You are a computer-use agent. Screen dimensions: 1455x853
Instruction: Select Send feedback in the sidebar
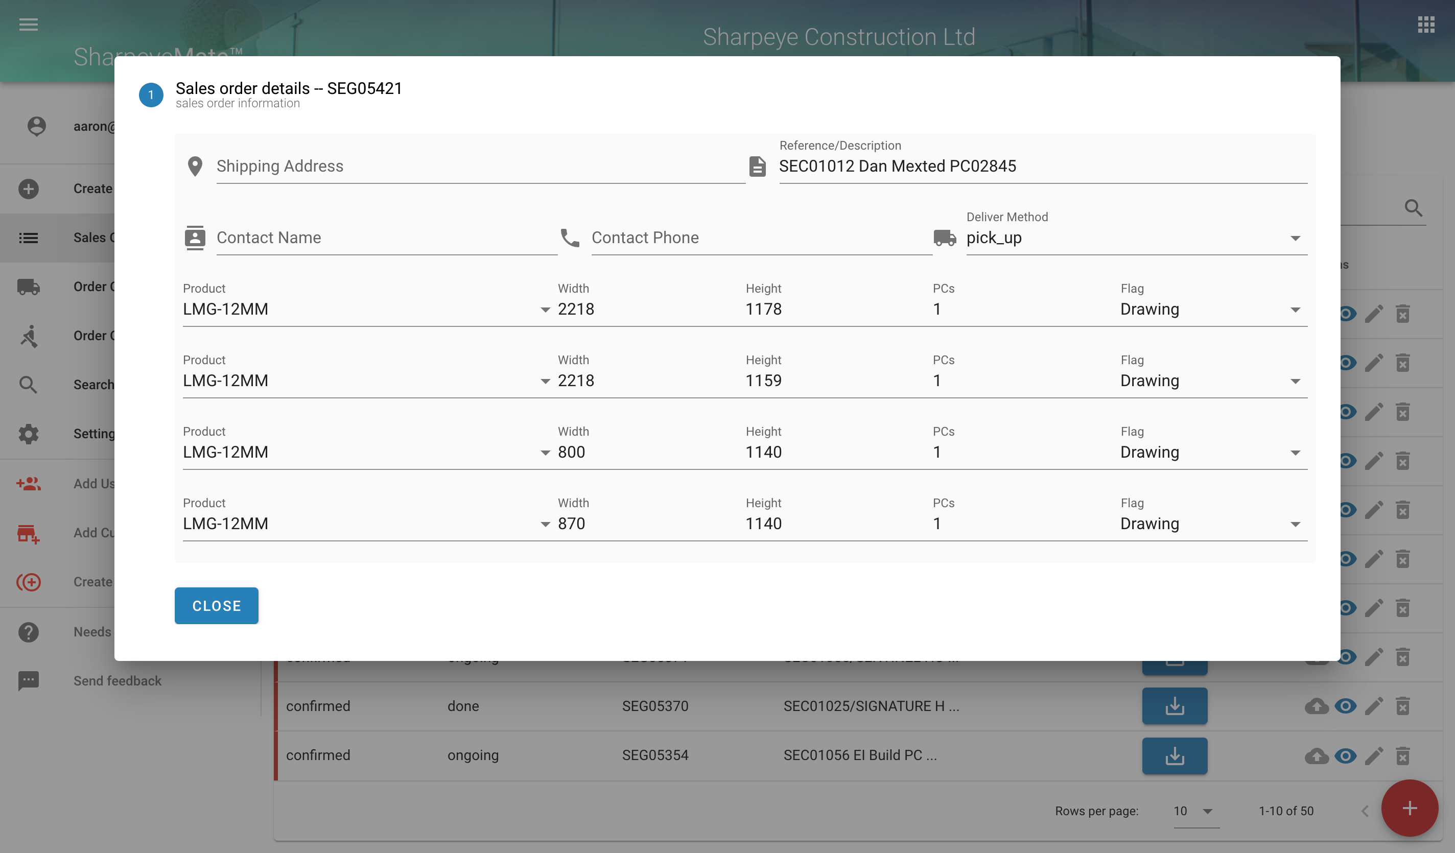click(117, 680)
